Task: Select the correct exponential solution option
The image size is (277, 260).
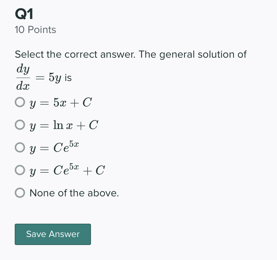Action: click(x=19, y=147)
